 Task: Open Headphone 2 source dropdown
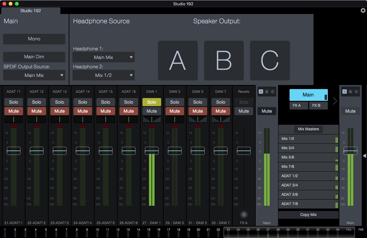point(104,75)
